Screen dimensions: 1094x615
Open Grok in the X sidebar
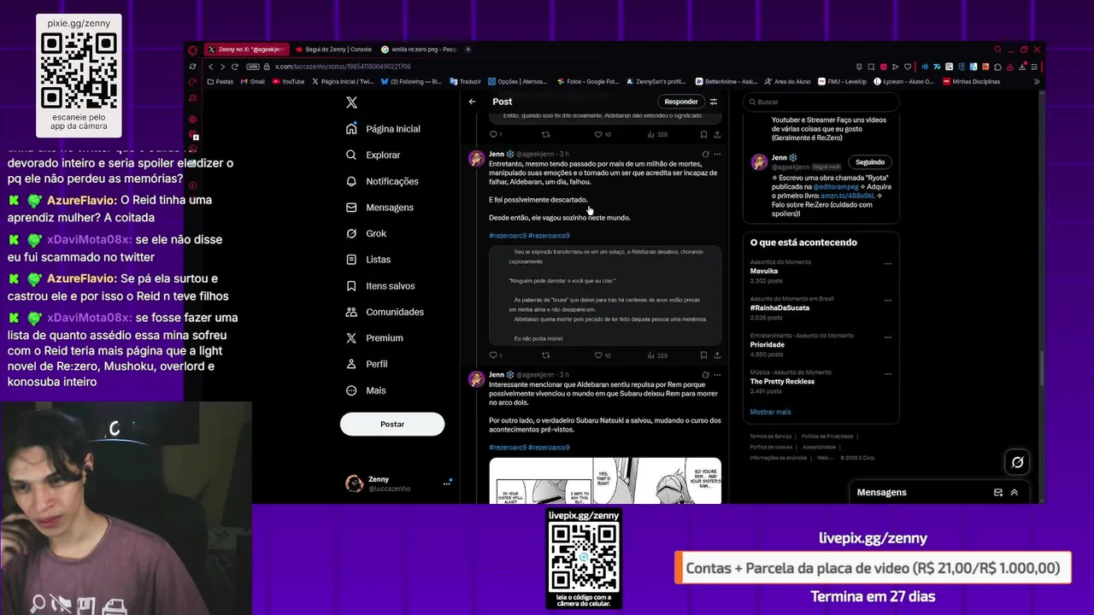point(367,233)
